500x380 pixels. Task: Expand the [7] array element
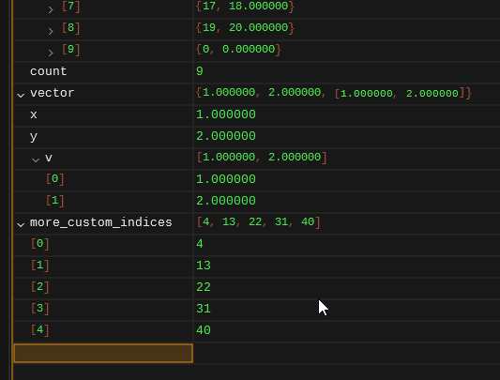point(51,10)
